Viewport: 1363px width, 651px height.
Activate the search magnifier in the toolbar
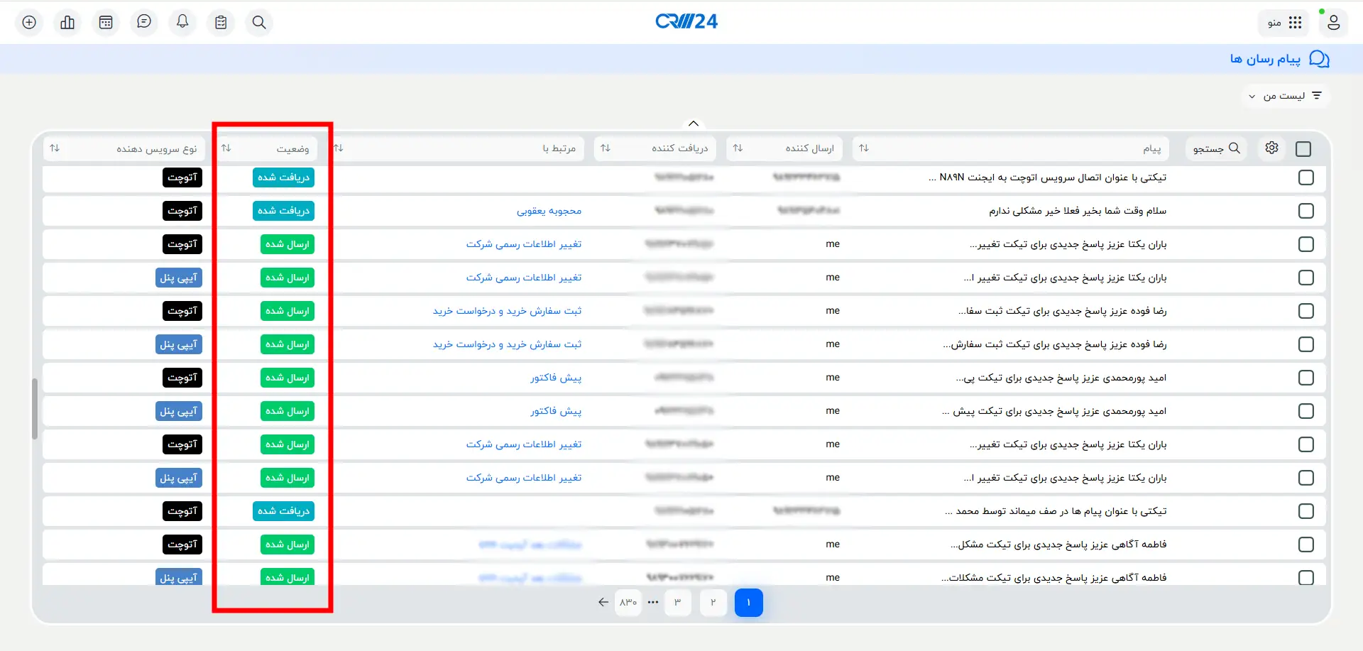tap(258, 22)
